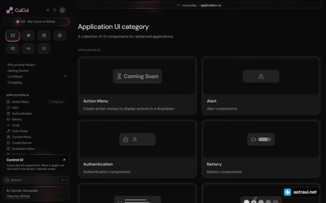Click the CuiCui logo

(x=17, y=10)
